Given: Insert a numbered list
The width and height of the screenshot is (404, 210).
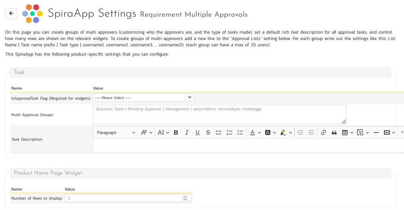Looking at the screenshot, I should [229, 133].
